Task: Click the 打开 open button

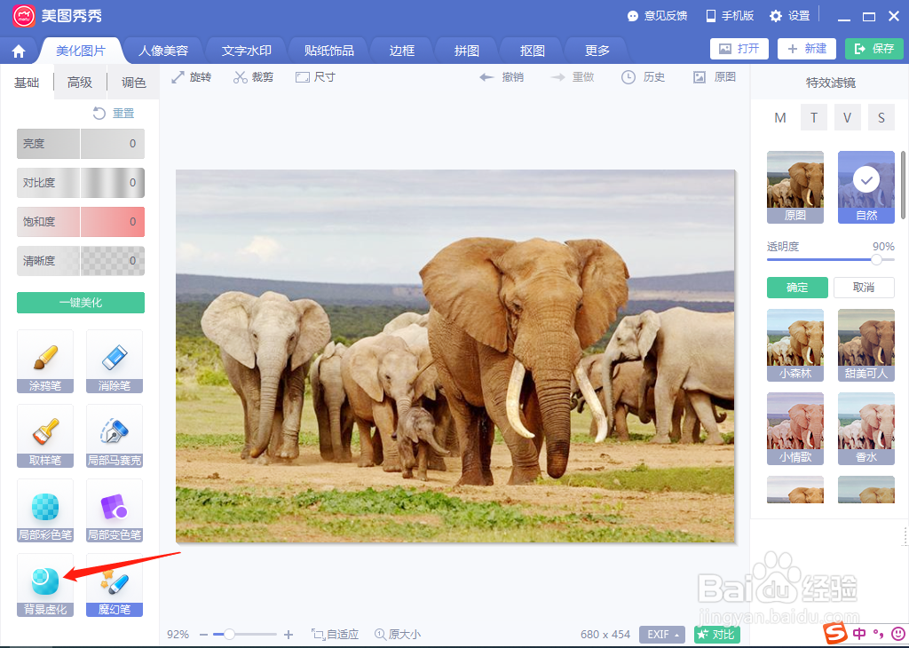Action: pyautogui.click(x=739, y=49)
